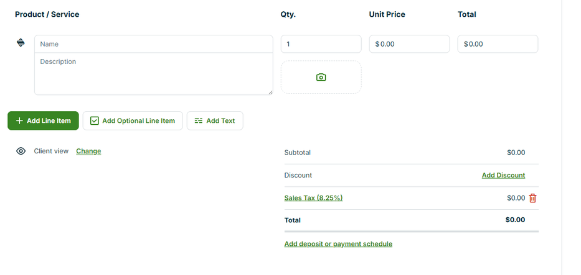Click the Unit Price field
Image resolution: width=581 pixels, height=275 pixels.
[409, 44]
